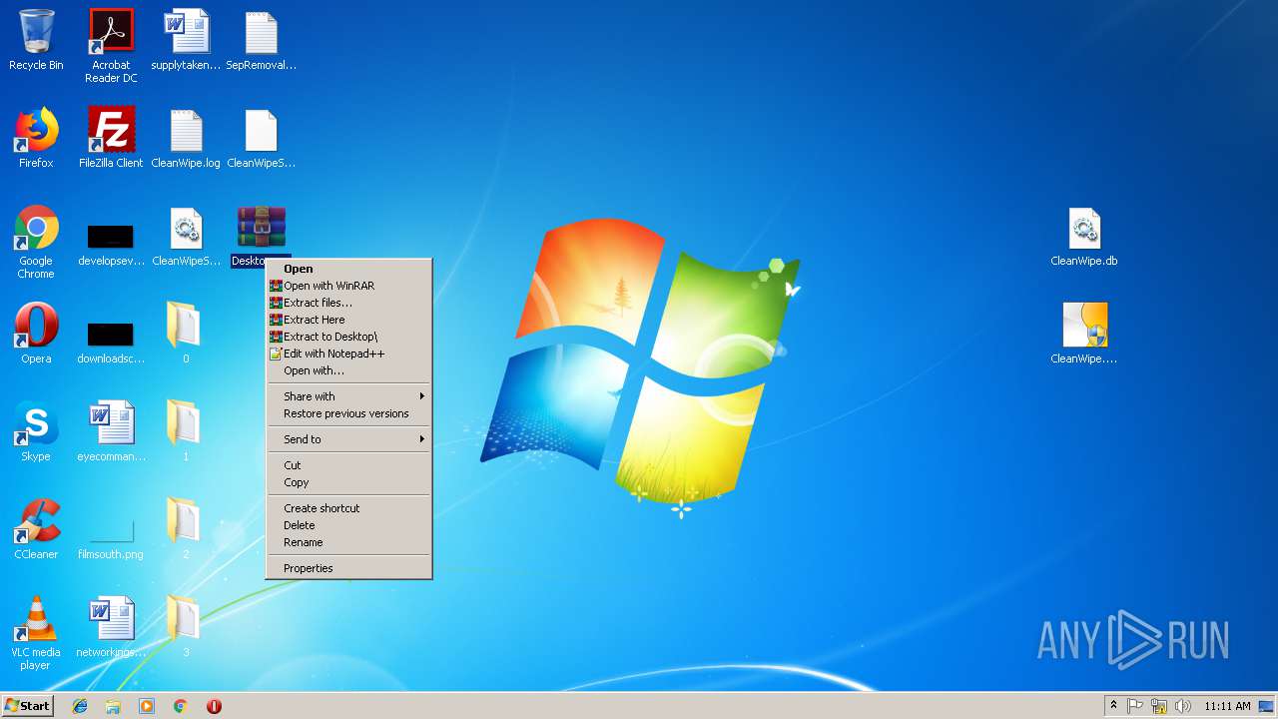This screenshot has width=1278, height=719.
Task: Expand the Share with submenu
Action: pyautogui.click(x=348, y=396)
